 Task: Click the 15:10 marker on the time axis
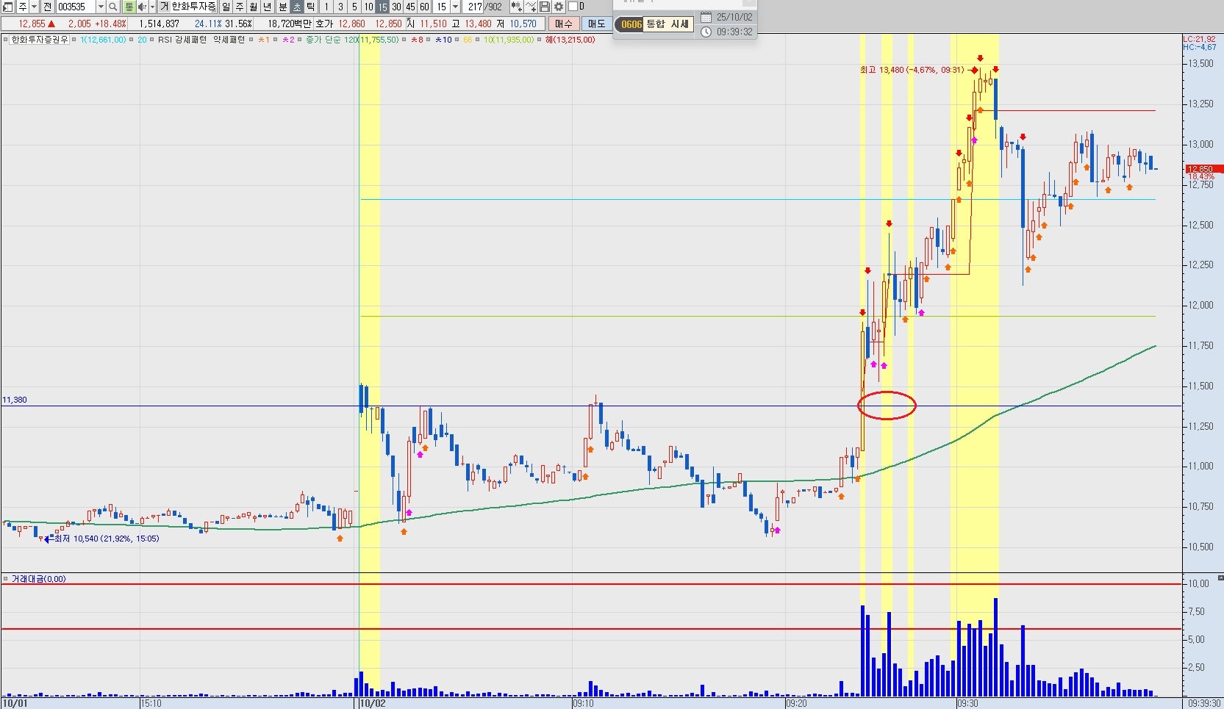pos(151,703)
